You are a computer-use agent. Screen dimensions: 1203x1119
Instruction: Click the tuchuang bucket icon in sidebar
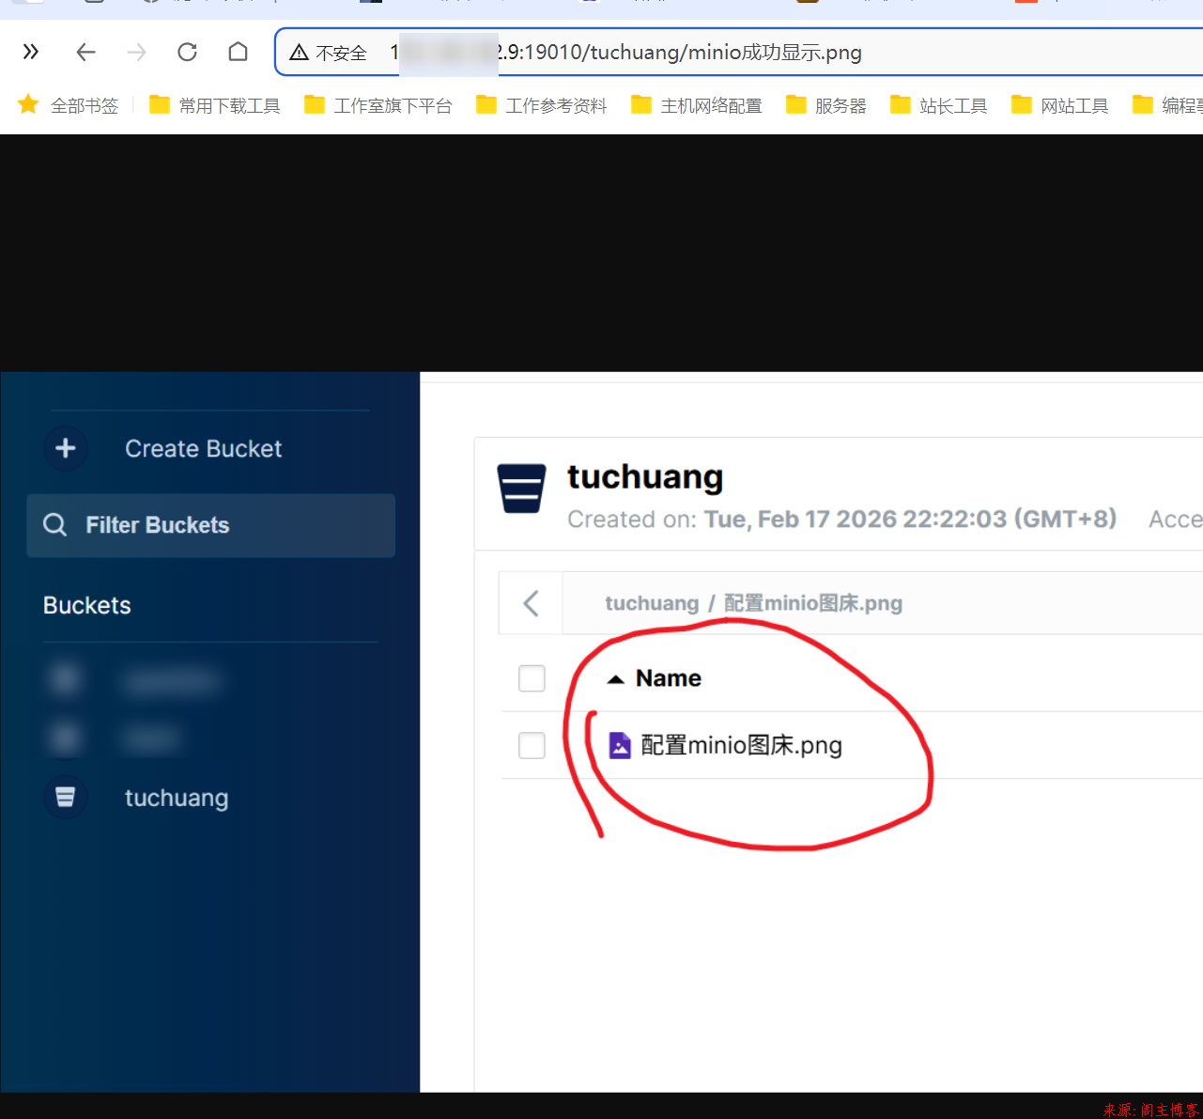click(x=66, y=798)
